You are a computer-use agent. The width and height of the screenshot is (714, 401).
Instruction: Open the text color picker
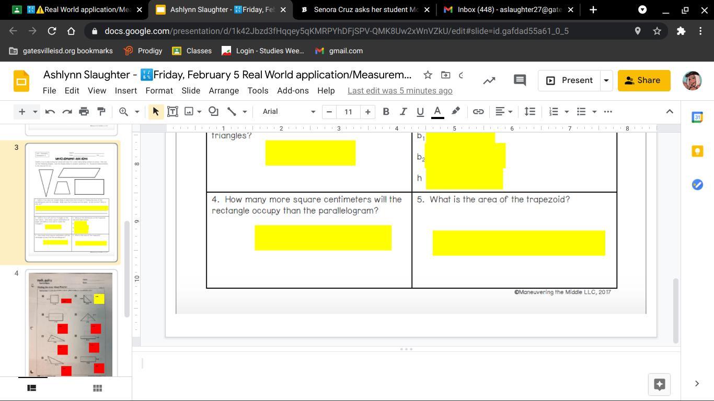pyautogui.click(x=437, y=111)
